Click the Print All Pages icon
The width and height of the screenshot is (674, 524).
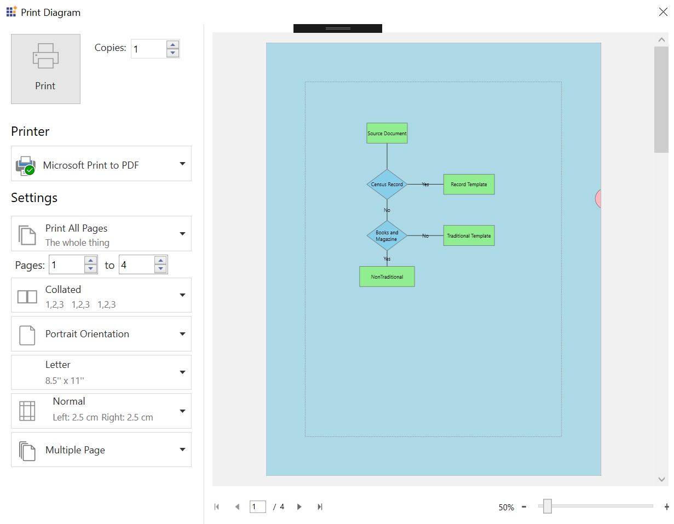pos(27,234)
